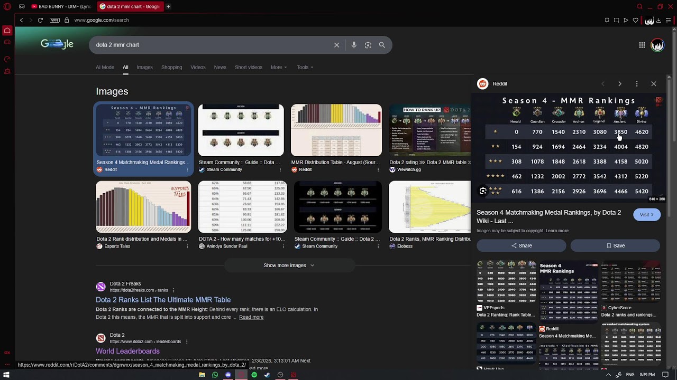Screen dimensions: 677x380
Task: Open Easy Setup sliders icon
Action: point(669,20)
